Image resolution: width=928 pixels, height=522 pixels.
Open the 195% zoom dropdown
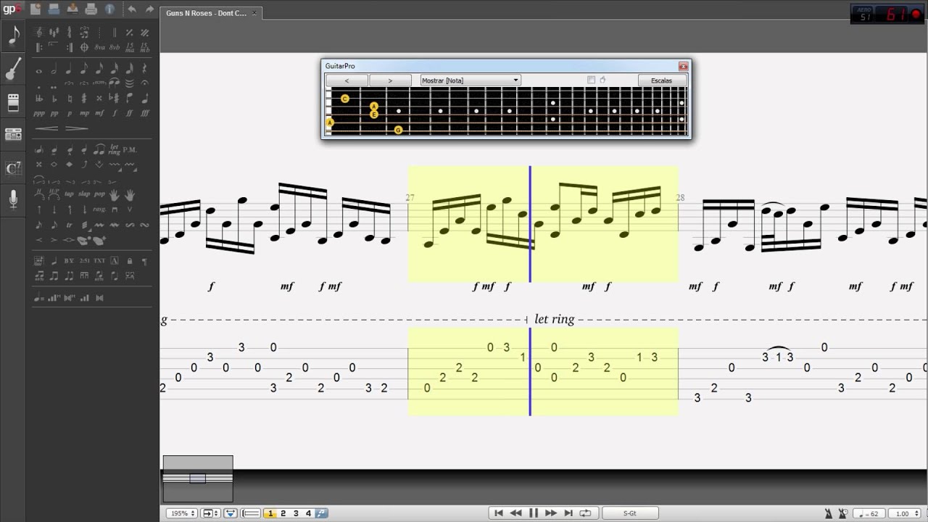(181, 513)
